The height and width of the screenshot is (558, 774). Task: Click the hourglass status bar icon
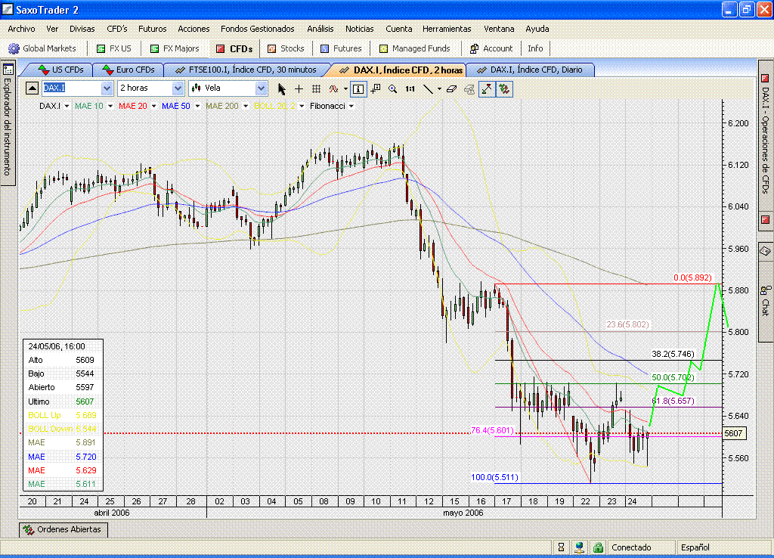pos(561,547)
